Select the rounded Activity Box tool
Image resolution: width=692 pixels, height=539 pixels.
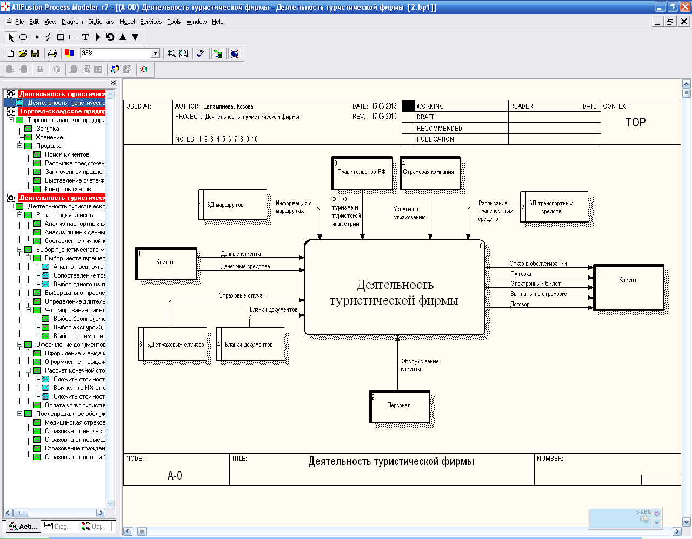23,37
